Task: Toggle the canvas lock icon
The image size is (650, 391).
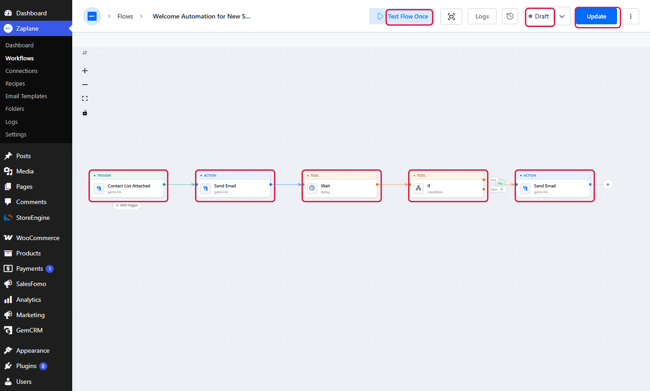Action: [x=85, y=113]
